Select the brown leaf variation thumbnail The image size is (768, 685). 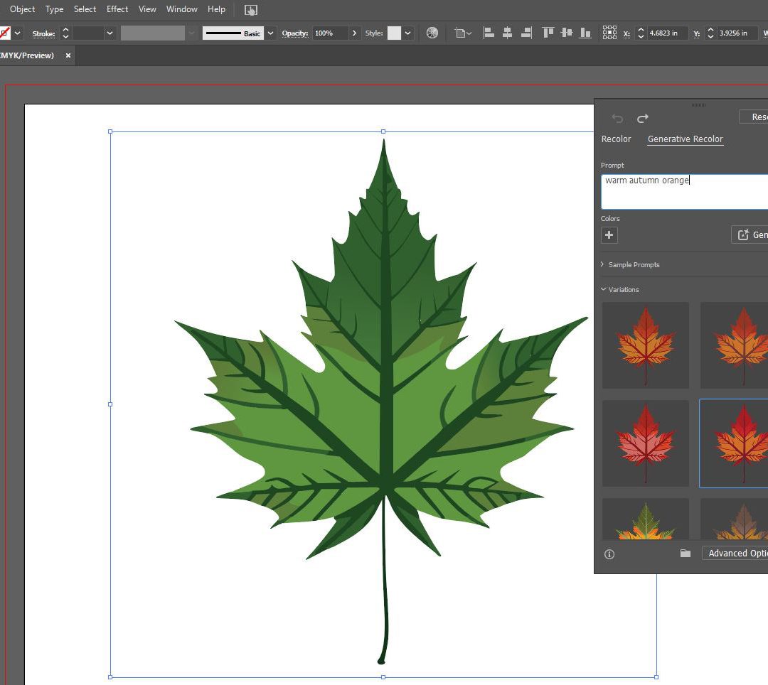[734, 519]
